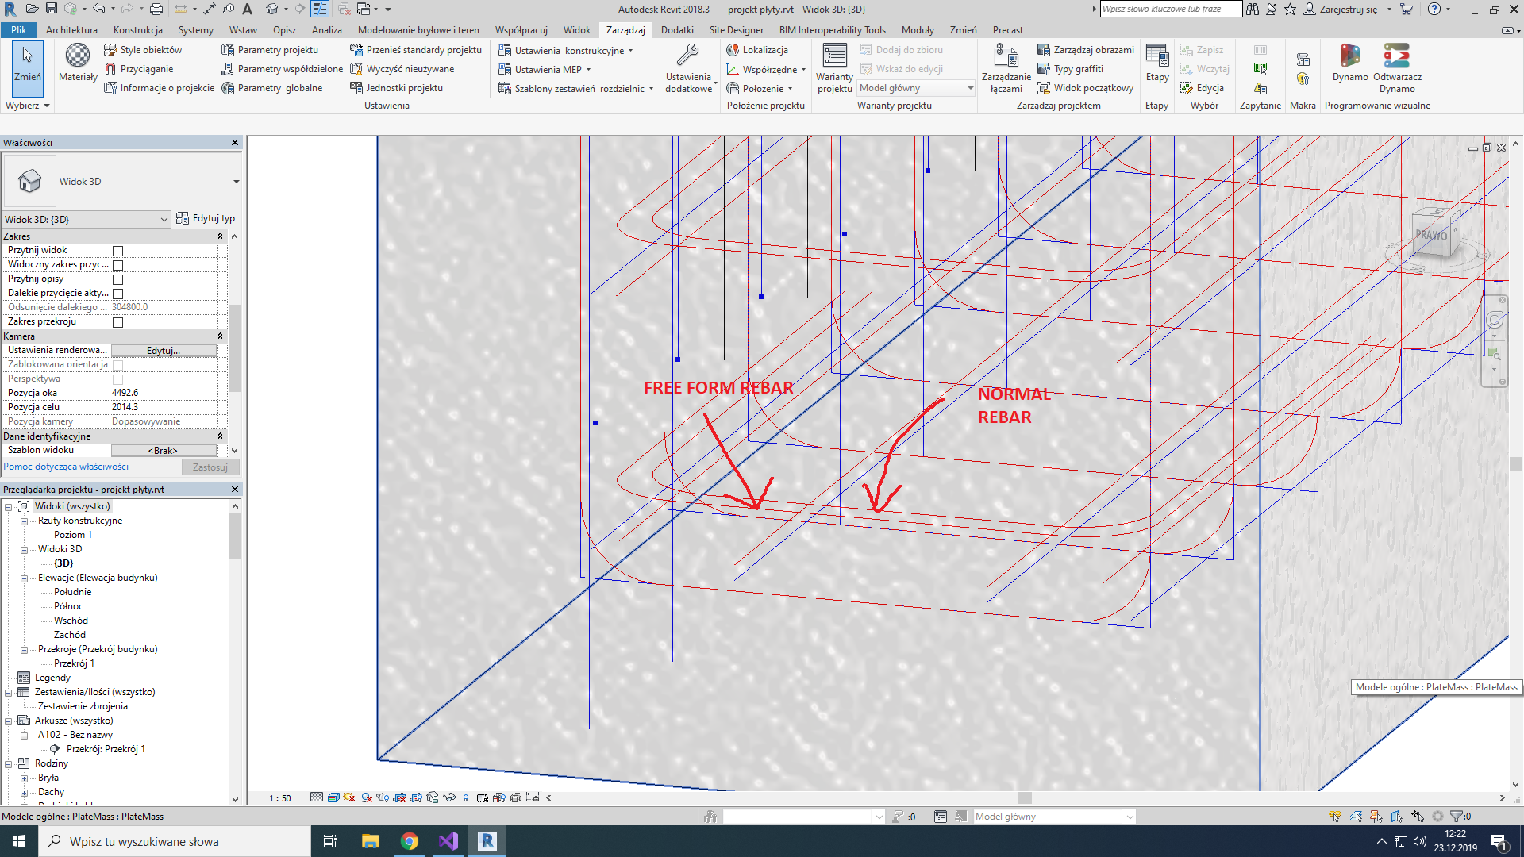Click Wyczyść nieużywane (Purge Unused)

[x=402, y=69]
